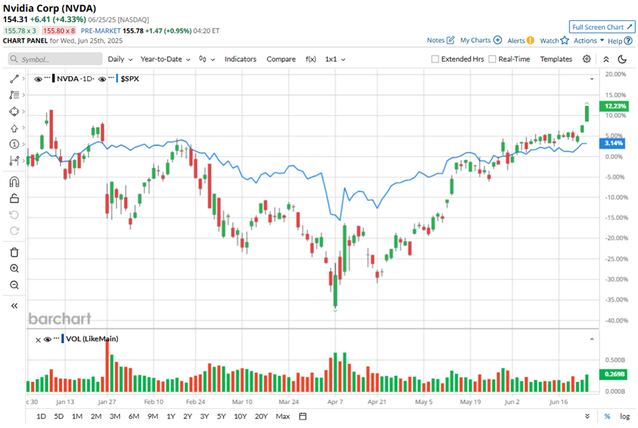Click the $SPX blue color swatch
Image resolution: width=638 pixels, height=428 pixels.
(117, 79)
